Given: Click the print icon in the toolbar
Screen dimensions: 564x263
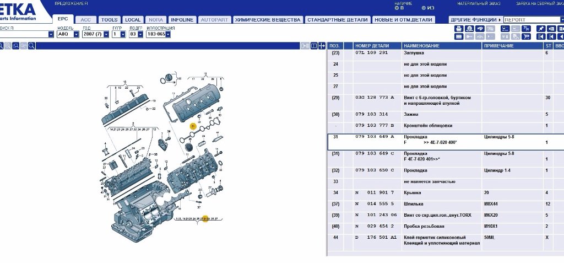Looking at the screenshot, I should pos(458,28).
